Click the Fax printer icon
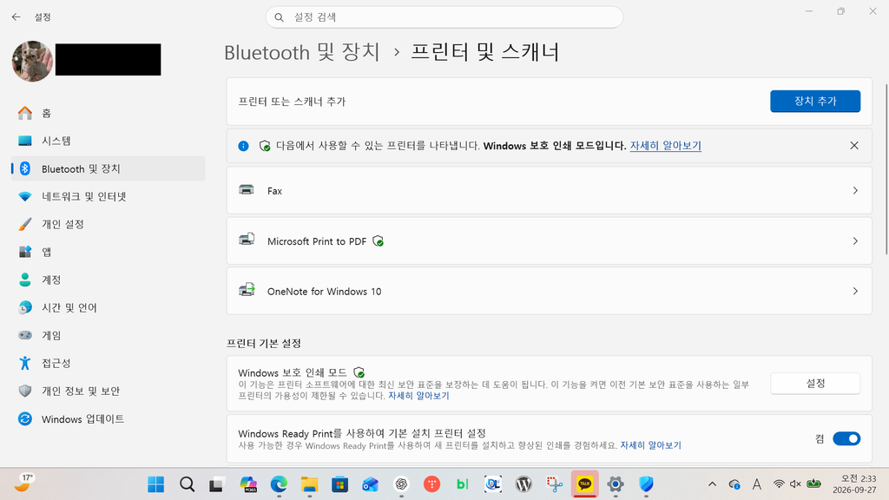This screenshot has height=500, width=889. [247, 190]
